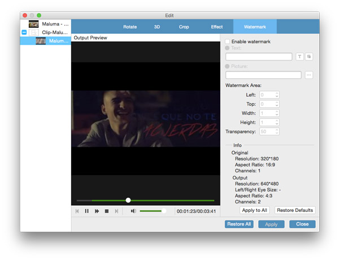Click the fast forward icon
This screenshot has width=339, height=260.
[97, 211]
